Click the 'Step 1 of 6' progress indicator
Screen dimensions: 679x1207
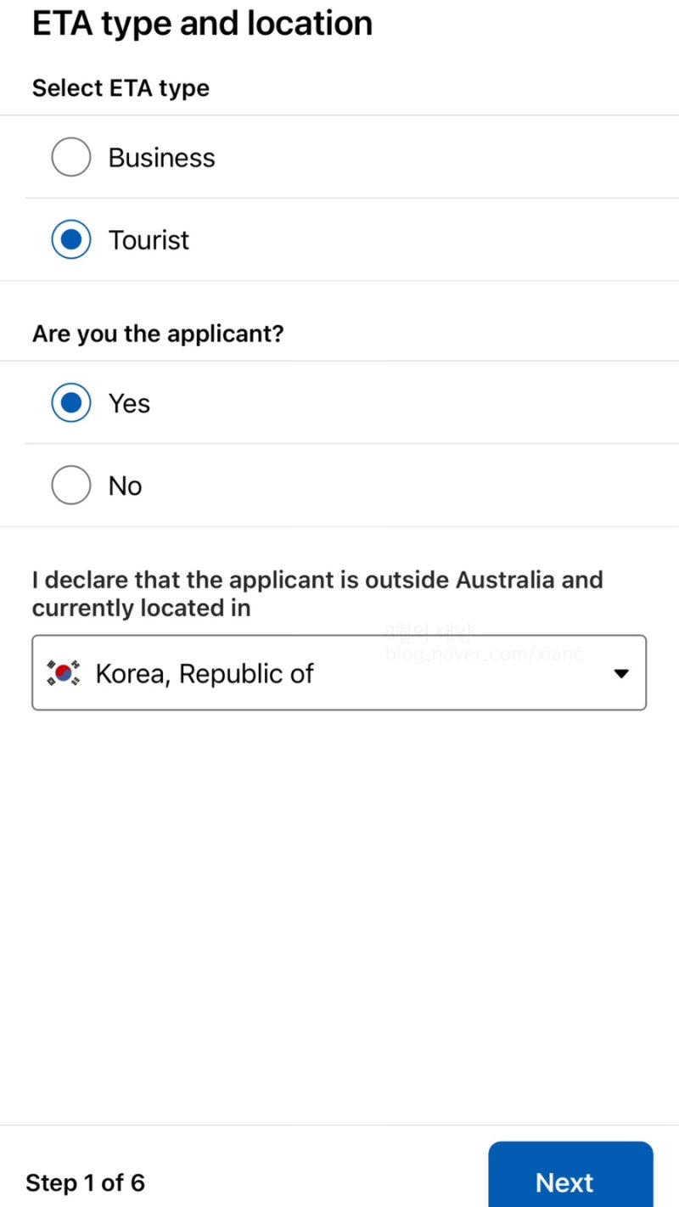(85, 1182)
